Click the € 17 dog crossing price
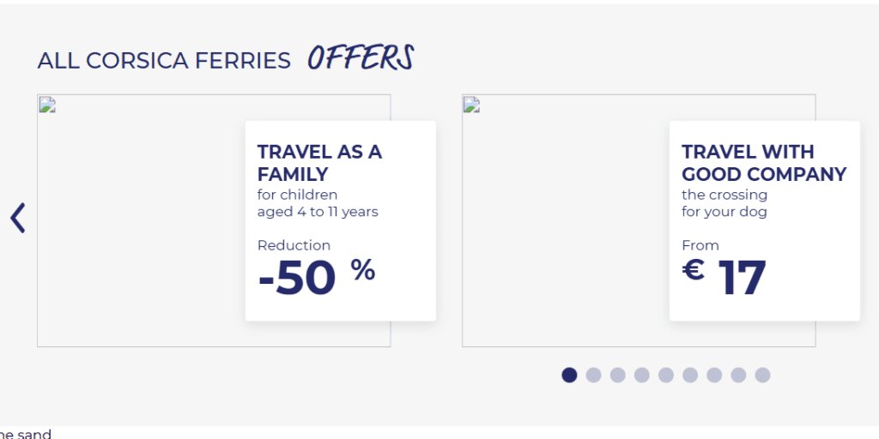Viewport: 879px width, 439px height. [x=724, y=278]
